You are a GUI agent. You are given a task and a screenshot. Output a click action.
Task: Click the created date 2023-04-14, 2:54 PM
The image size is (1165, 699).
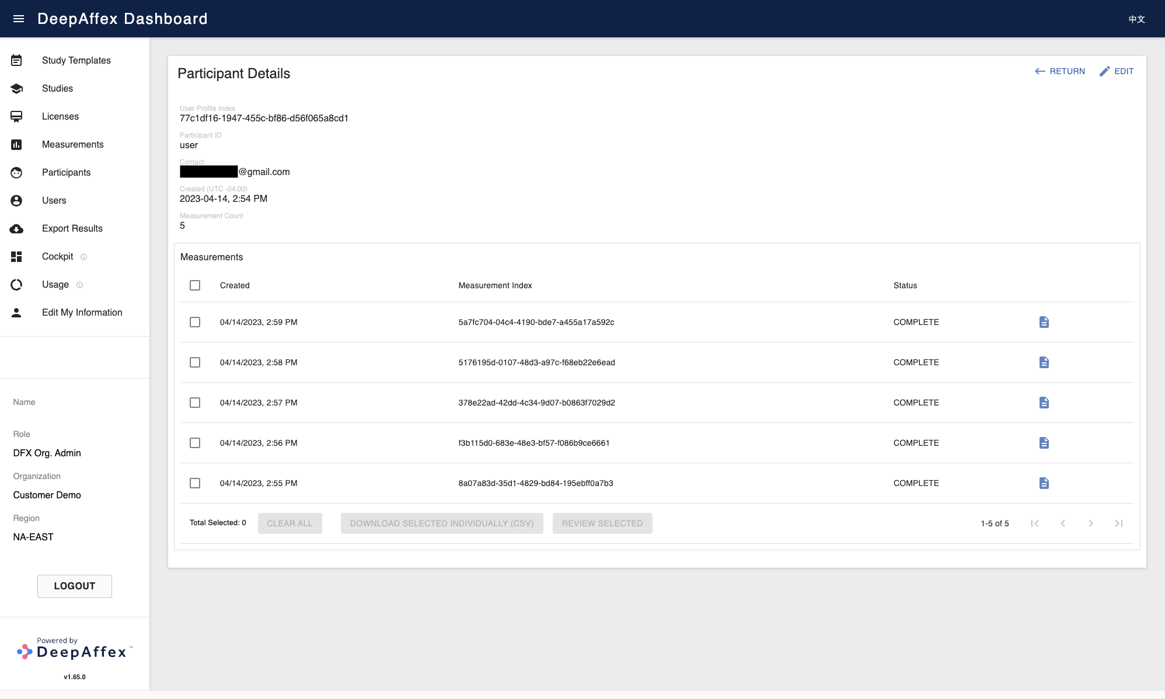click(x=224, y=198)
